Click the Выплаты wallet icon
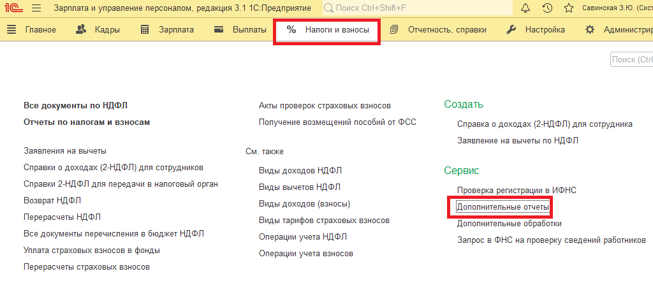The image size is (653, 290). point(219,29)
